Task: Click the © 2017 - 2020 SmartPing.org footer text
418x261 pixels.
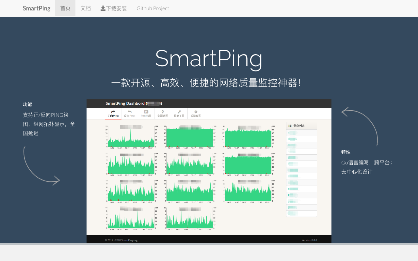Action: 121,240
